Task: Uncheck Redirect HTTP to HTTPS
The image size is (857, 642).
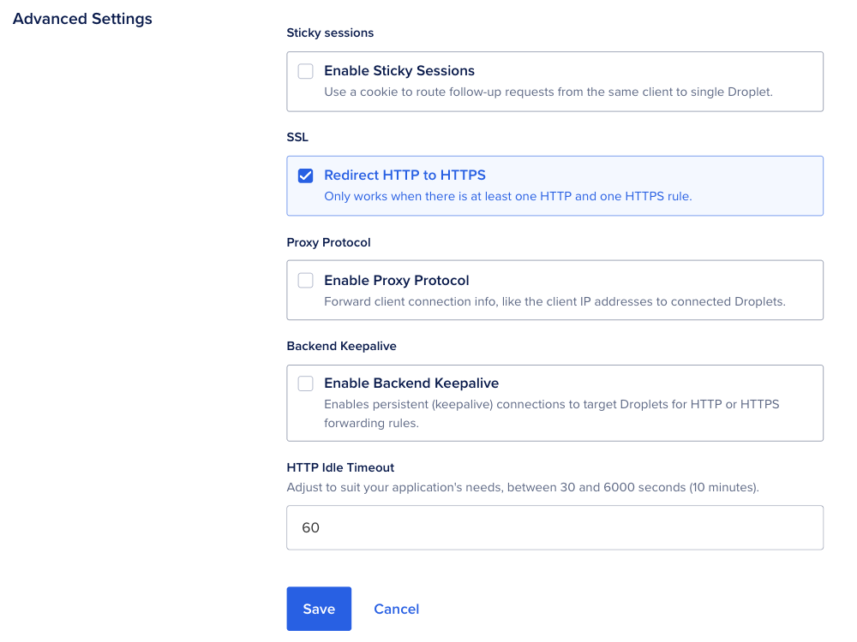Action: click(x=306, y=175)
